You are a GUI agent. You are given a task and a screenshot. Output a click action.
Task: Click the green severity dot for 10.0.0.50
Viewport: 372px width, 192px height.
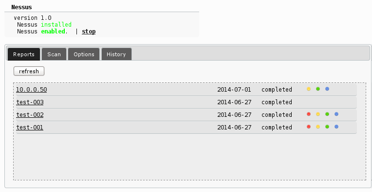tap(318, 89)
